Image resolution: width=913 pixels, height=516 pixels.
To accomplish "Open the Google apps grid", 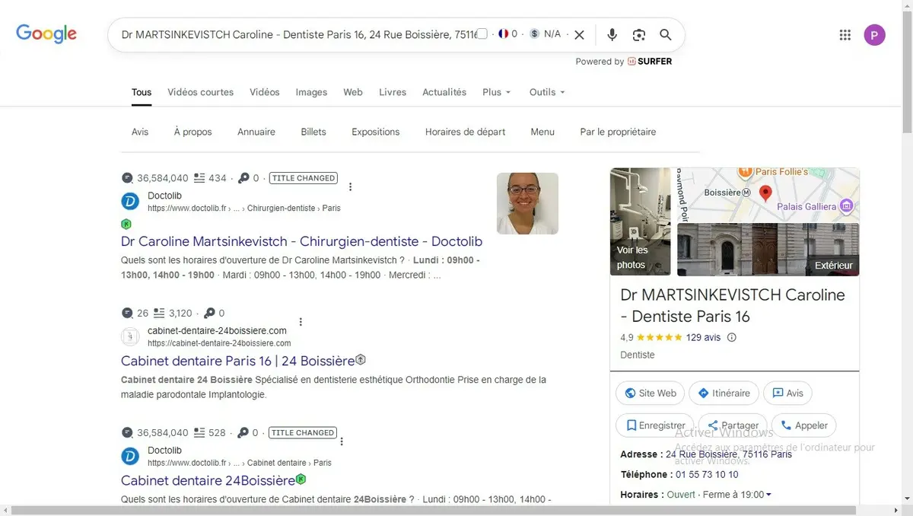I will (845, 35).
